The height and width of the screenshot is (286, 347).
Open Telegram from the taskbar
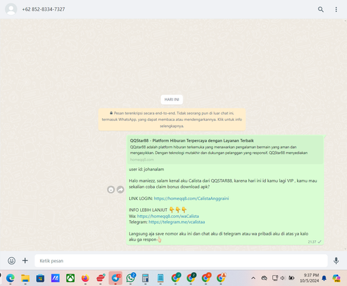point(115,278)
